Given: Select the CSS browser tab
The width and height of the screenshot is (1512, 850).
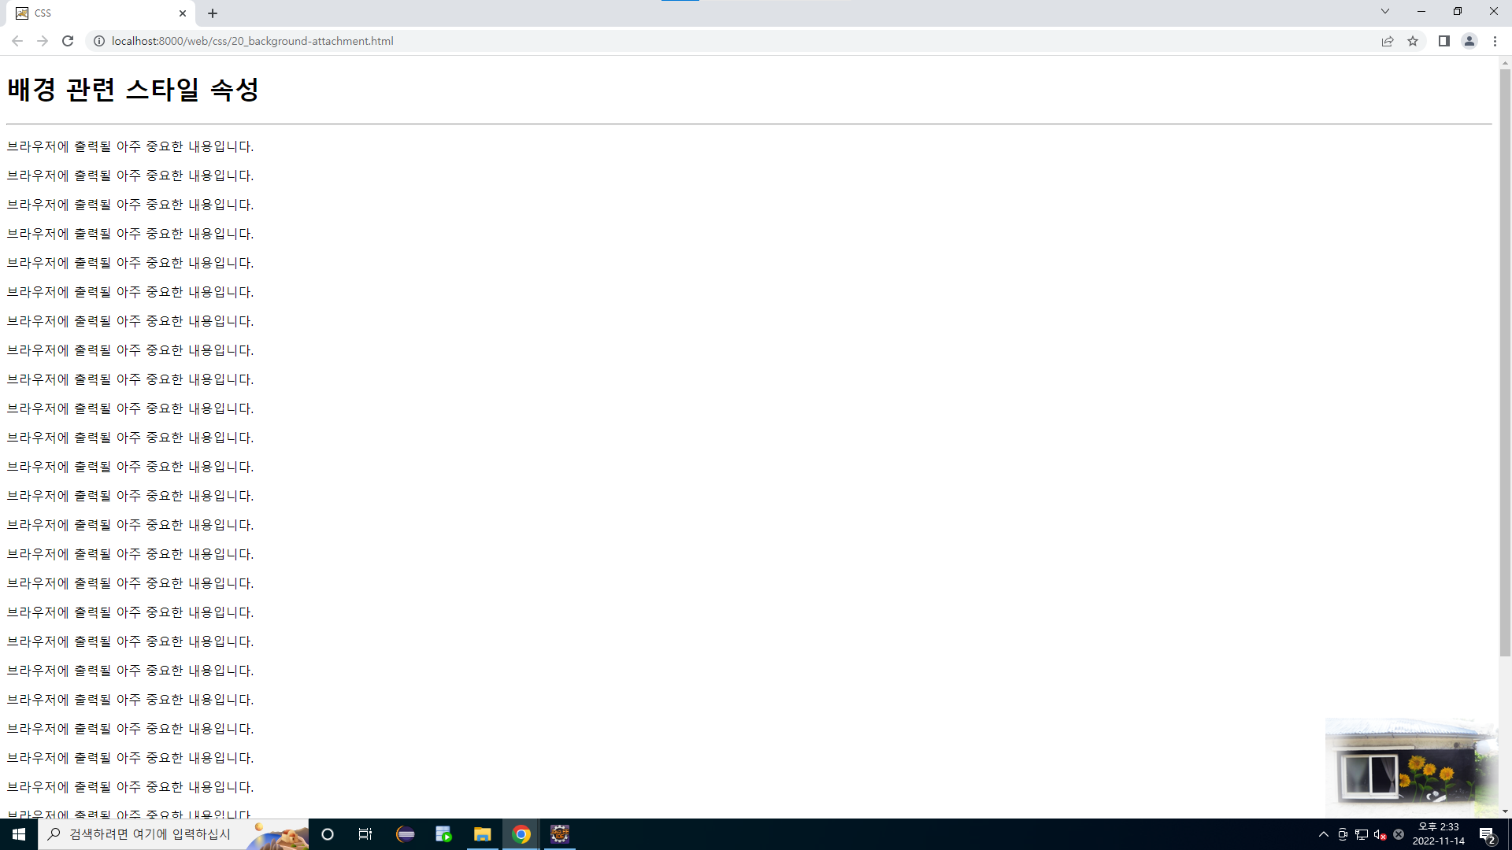Looking at the screenshot, I should click(94, 13).
